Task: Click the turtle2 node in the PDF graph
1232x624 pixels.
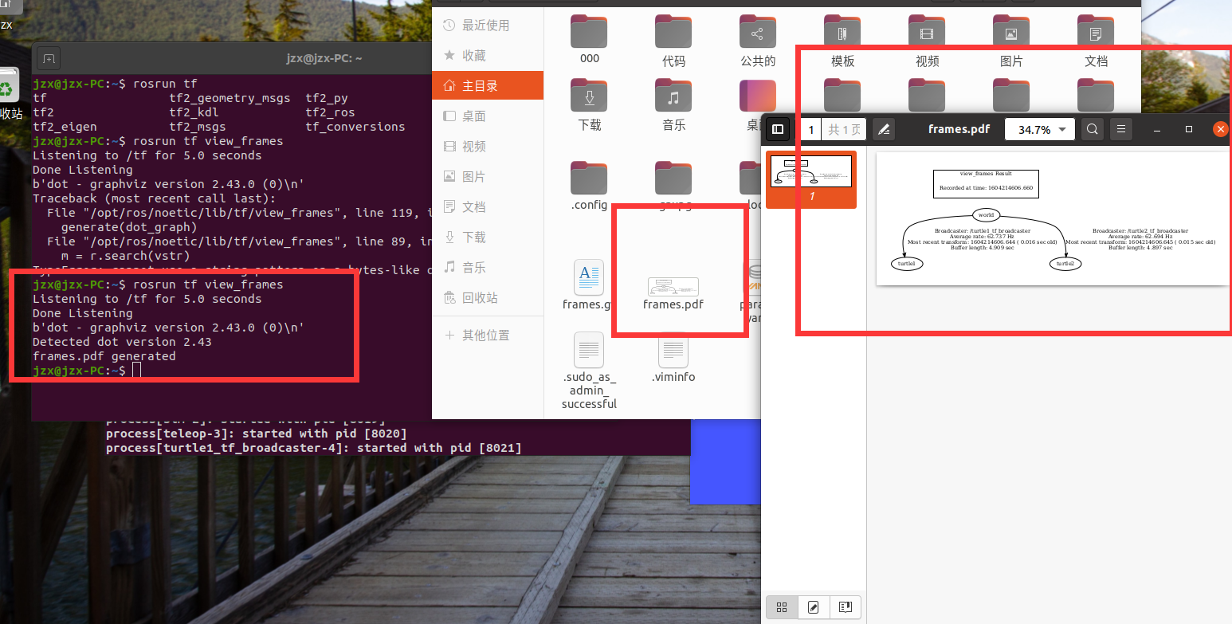Action: click(1065, 263)
